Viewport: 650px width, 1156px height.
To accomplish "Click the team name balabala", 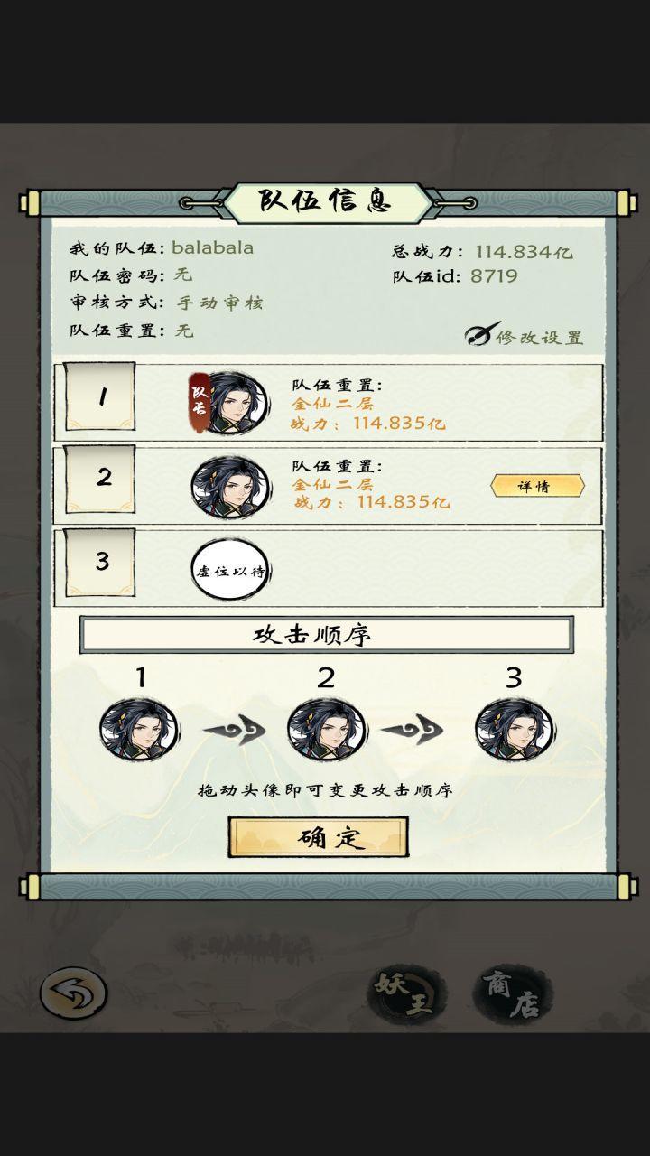I will coord(213,247).
